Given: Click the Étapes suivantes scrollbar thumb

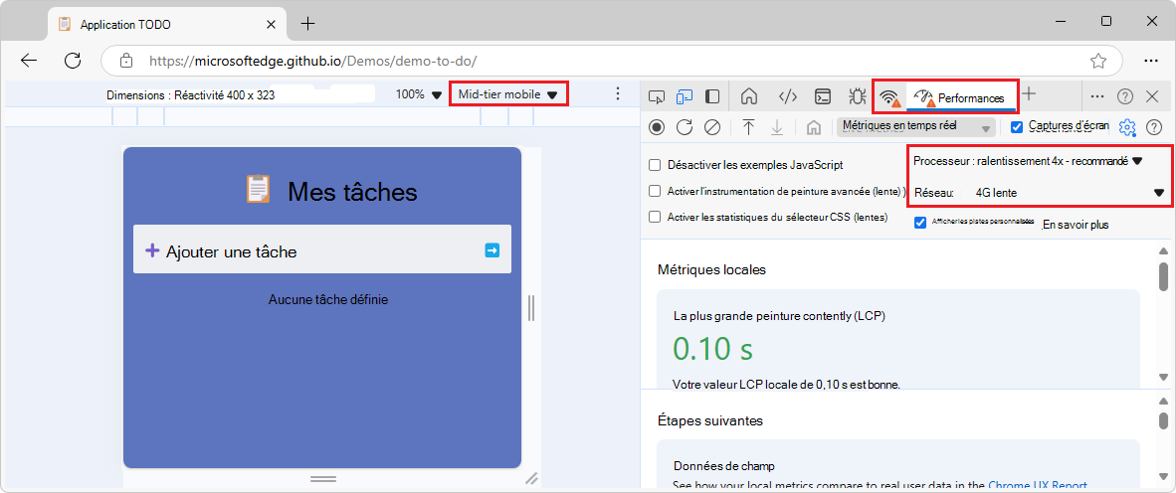Looking at the screenshot, I should (1163, 419).
